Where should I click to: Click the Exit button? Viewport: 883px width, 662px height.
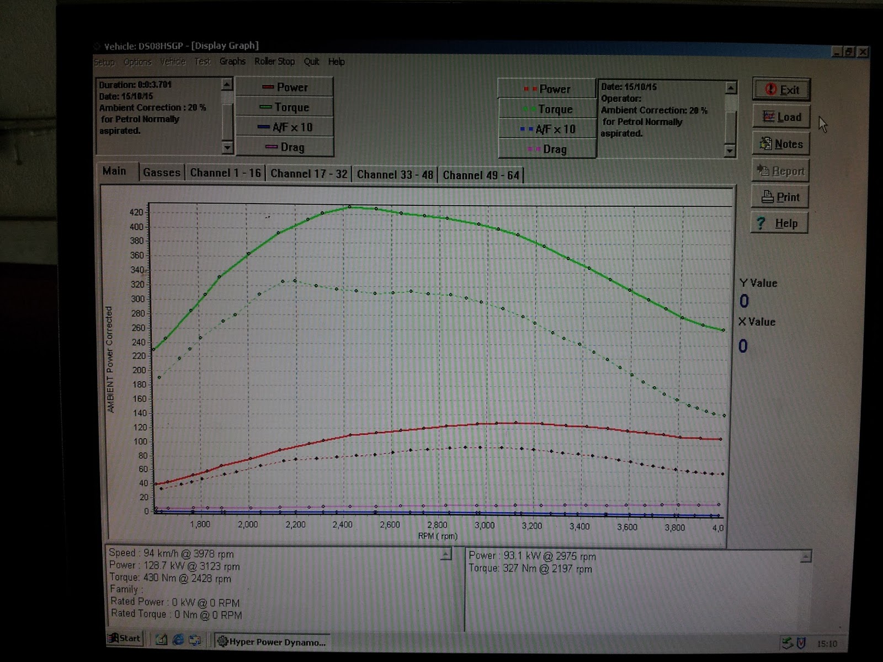781,89
